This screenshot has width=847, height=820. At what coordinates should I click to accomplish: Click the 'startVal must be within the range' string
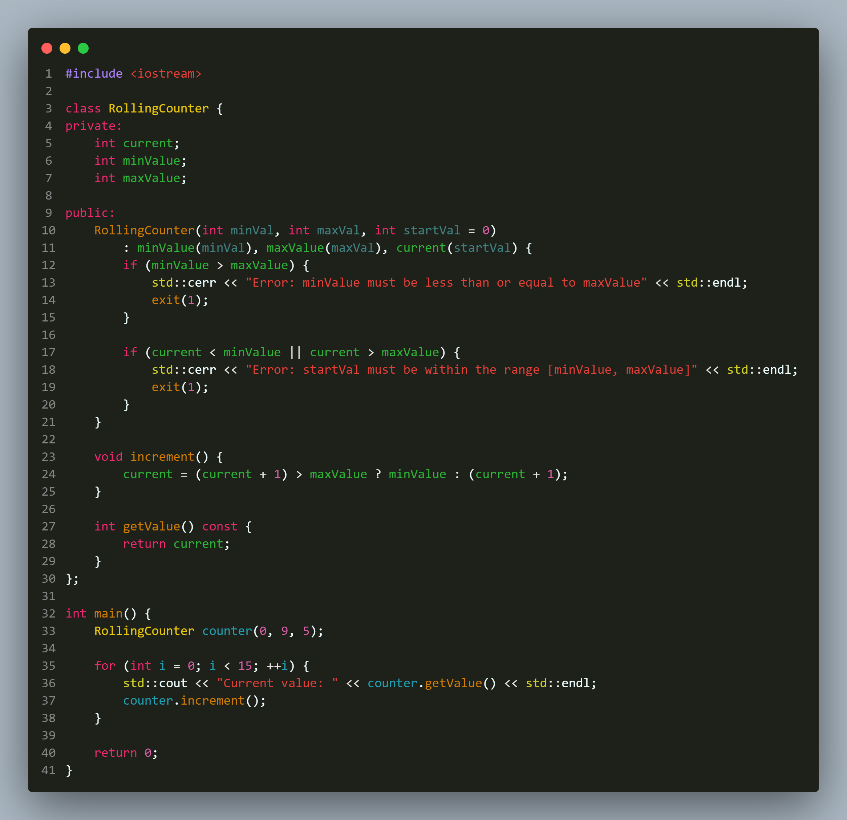point(471,370)
